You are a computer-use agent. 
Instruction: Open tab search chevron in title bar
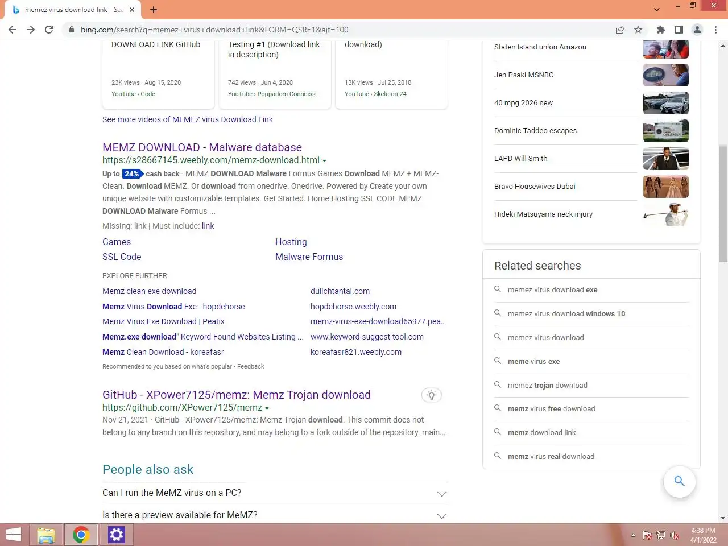pyautogui.click(x=657, y=10)
